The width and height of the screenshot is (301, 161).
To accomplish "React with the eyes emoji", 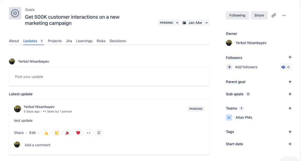I will click(x=89, y=133).
